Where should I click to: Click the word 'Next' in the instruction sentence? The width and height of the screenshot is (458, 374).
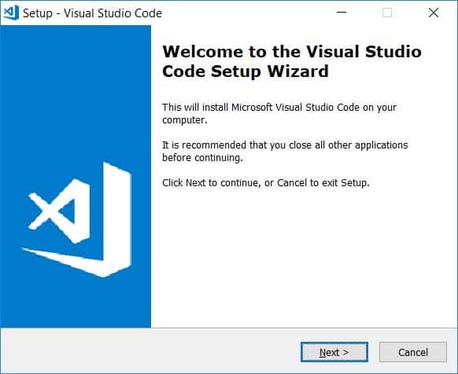[196, 183]
